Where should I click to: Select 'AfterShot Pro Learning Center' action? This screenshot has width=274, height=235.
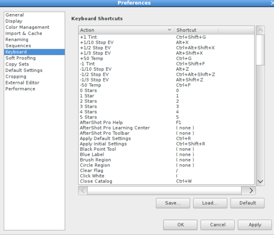click(x=167, y=128)
